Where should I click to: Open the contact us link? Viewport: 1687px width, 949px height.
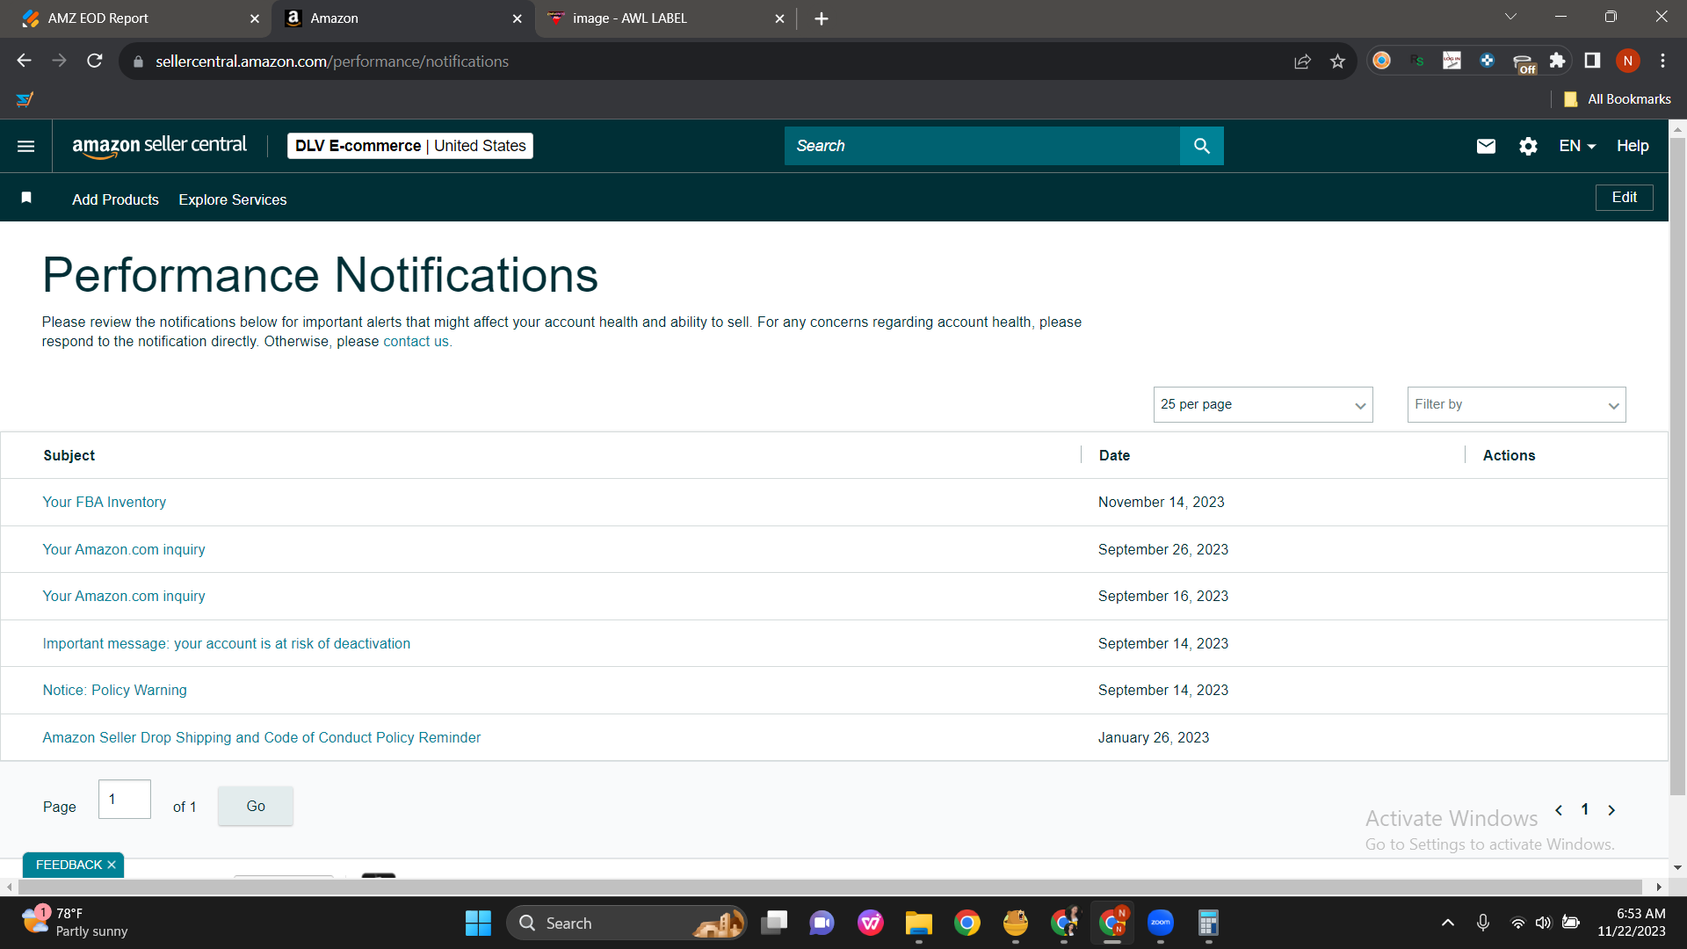tap(416, 342)
